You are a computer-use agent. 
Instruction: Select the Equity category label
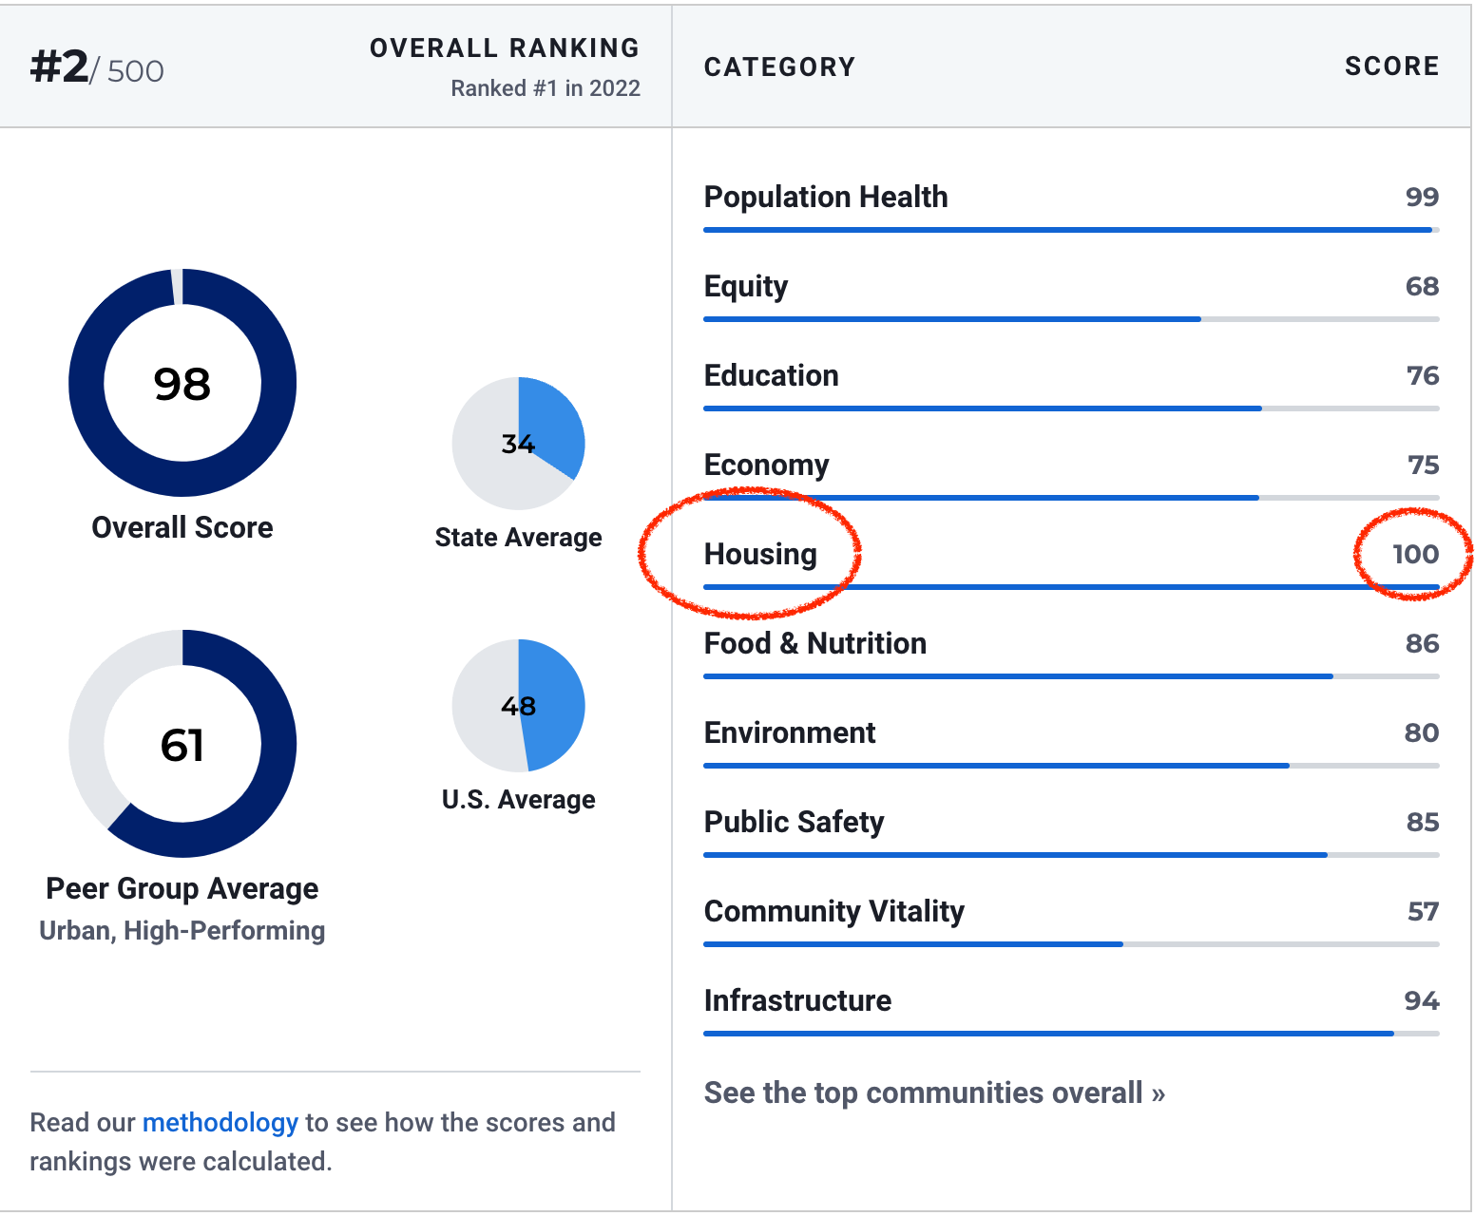pyautogui.click(x=746, y=287)
